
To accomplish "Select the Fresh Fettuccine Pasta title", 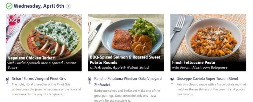I will [x=193, y=62].
